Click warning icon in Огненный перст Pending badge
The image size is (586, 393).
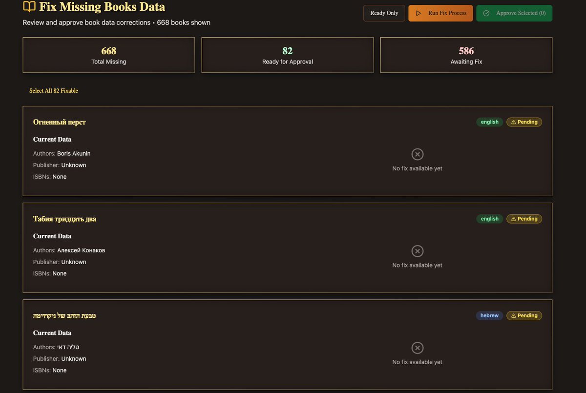tap(513, 122)
